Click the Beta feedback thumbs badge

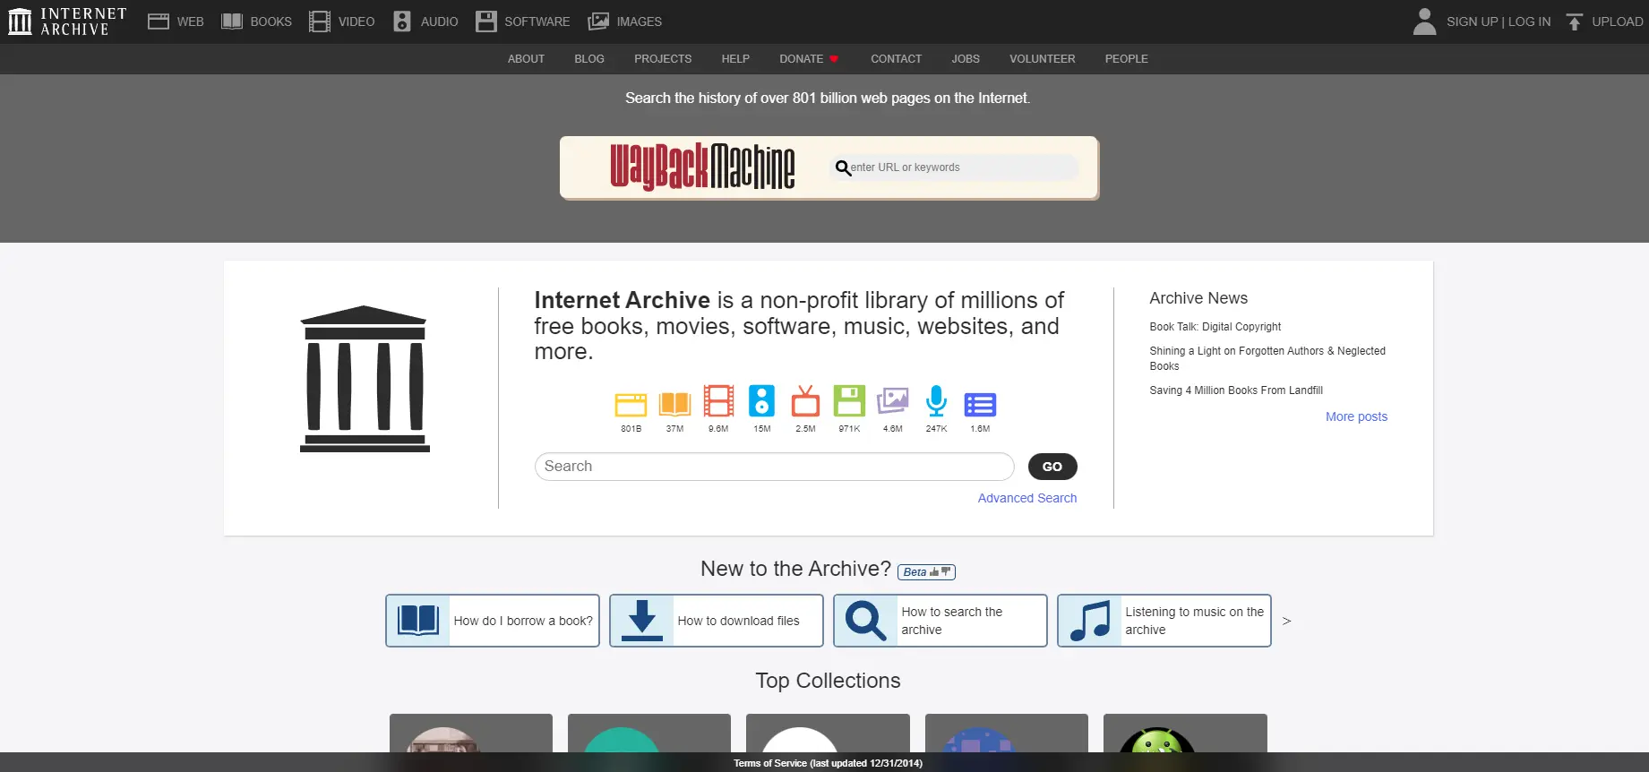point(926,572)
